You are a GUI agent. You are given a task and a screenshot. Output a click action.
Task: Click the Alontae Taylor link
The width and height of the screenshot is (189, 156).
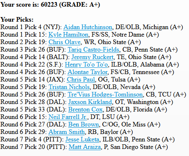click(x=87, y=72)
